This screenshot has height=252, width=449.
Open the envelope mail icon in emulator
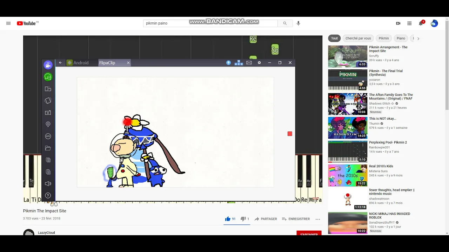(249, 63)
